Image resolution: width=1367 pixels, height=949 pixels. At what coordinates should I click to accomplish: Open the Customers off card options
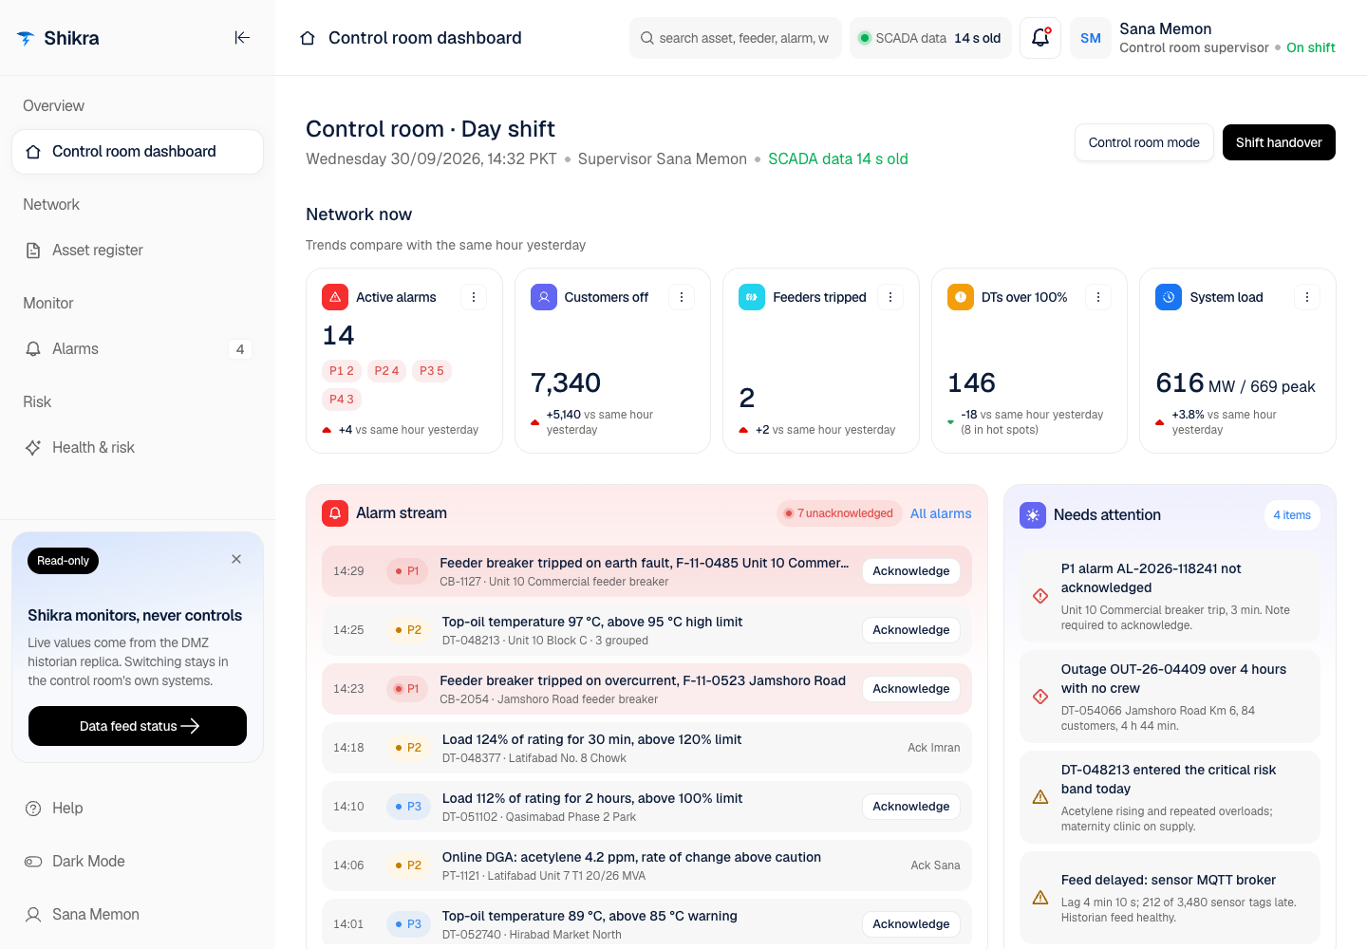(x=682, y=297)
